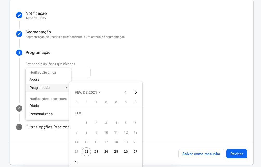261x167 pixels.
Task: Select the circled date 22
Action: point(86,151)
